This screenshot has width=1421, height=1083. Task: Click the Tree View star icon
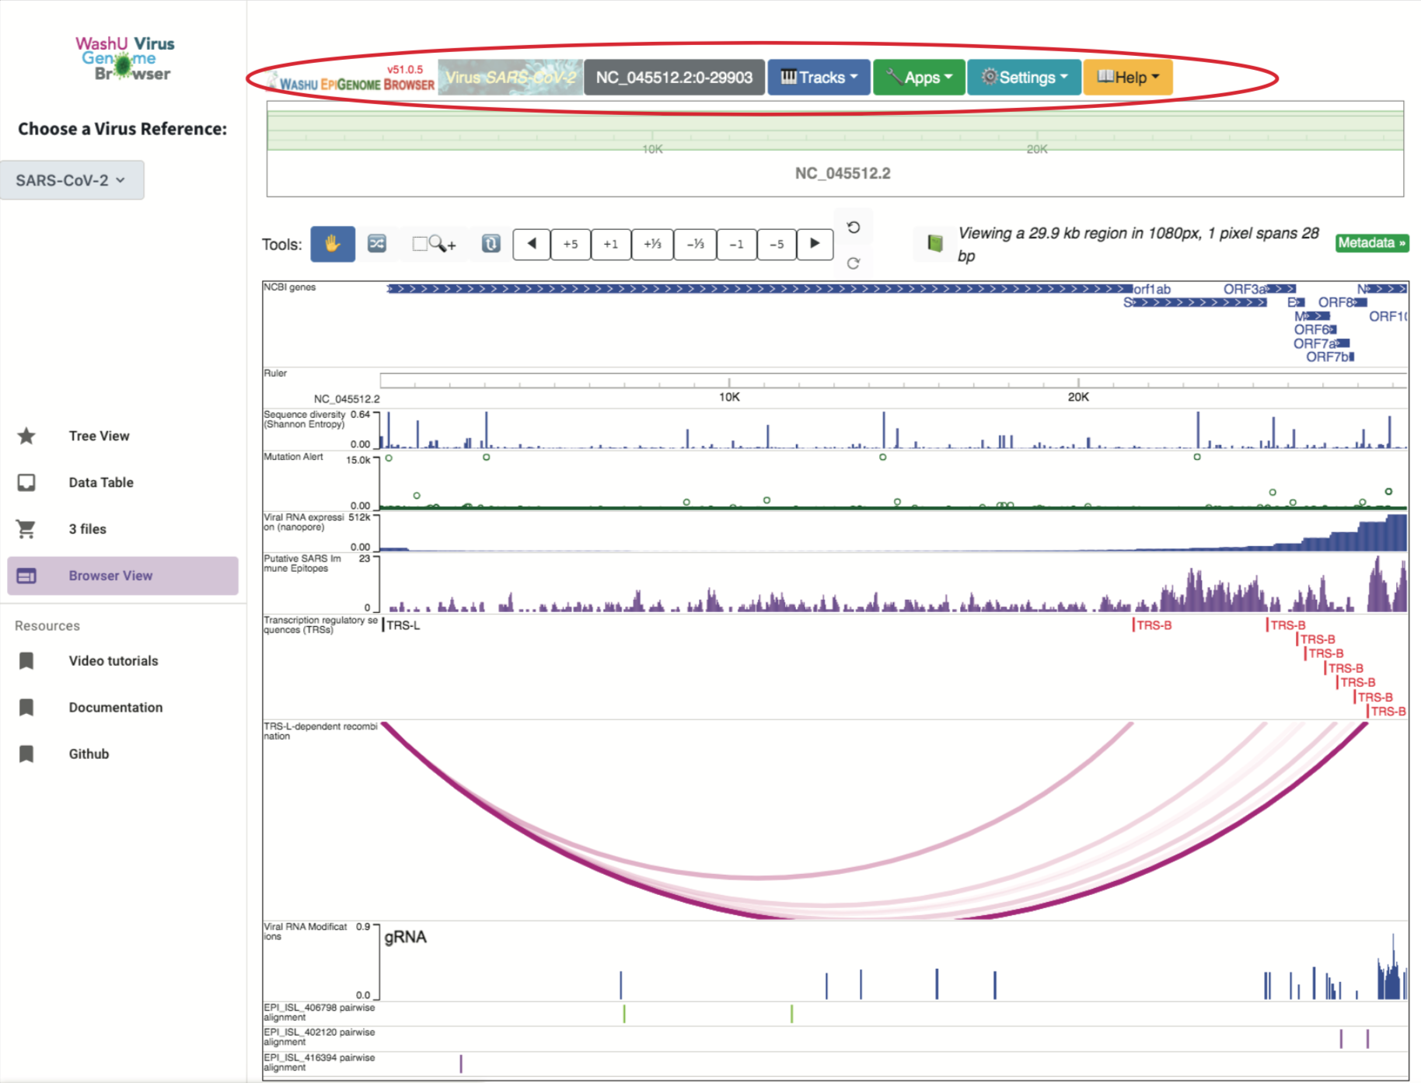tap(26, 436)
